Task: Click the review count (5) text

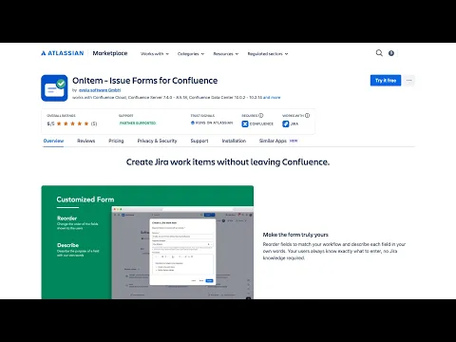Action: 94,123
